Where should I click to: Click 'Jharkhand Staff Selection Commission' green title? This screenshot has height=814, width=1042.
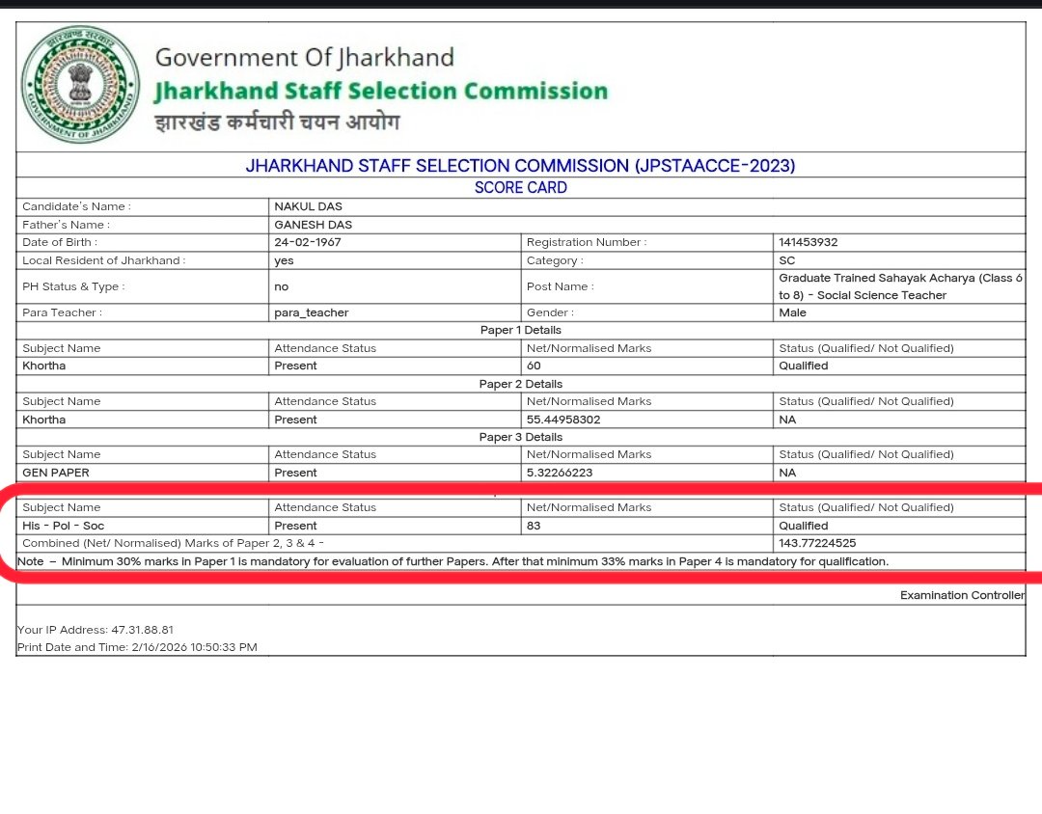(381, 91)
